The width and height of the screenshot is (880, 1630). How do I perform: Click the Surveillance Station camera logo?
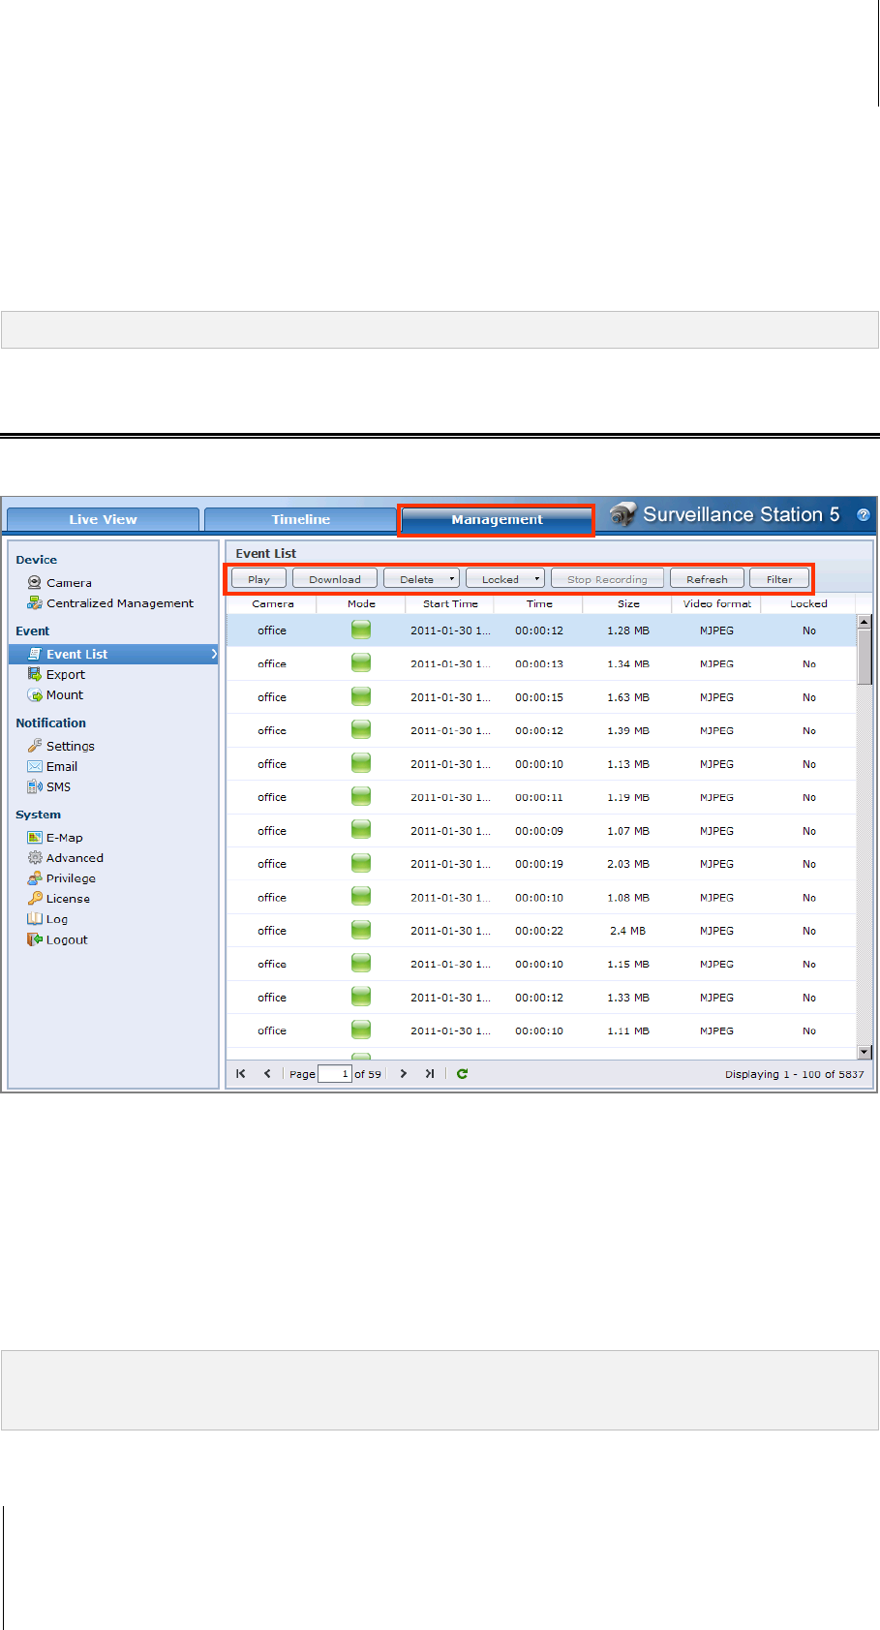pos(623,514)
